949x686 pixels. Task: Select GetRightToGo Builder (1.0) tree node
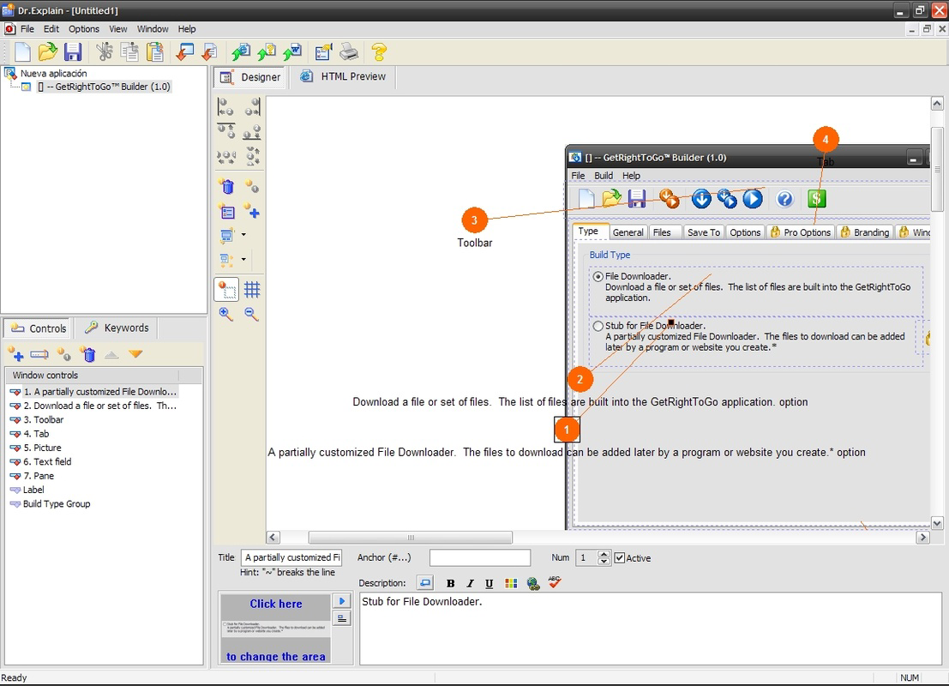point(105,87)
